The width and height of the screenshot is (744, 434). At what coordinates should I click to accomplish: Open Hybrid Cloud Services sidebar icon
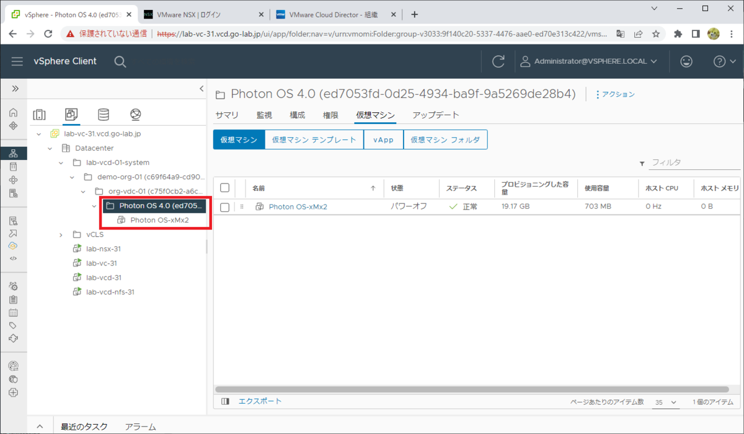[x=14, y=246]
